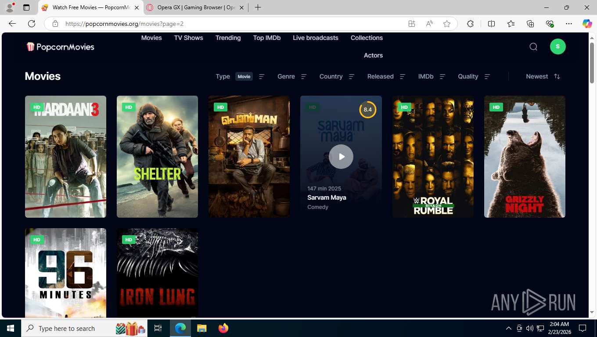The height and width of the screenshot is (337, 597).
Task: Go back with the browser back arrow
Action: pos(12,24)
